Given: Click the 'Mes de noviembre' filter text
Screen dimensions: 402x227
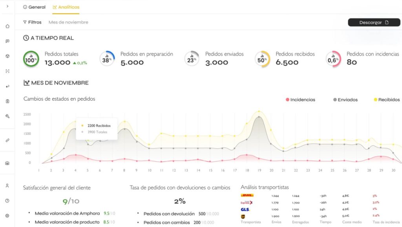Looking at the screenshot, I should click(x=68, y=22).
